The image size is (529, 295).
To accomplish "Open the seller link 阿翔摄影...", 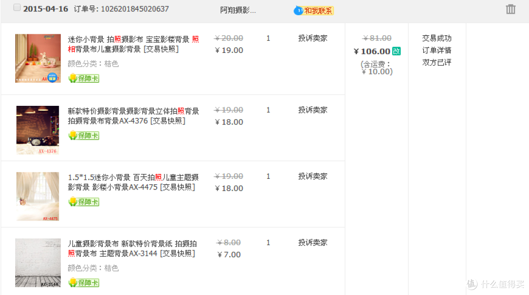I will coord(238,10).
